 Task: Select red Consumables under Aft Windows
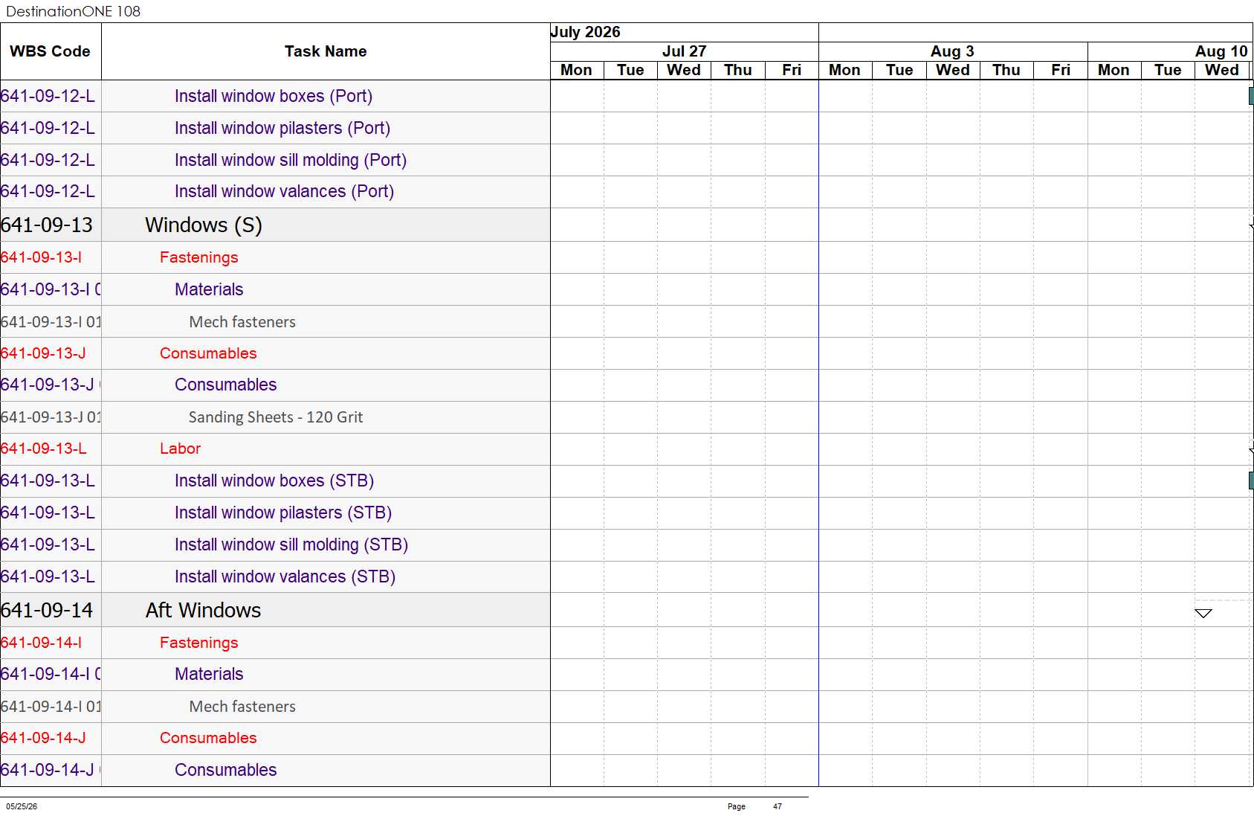(x=208, y=738)
